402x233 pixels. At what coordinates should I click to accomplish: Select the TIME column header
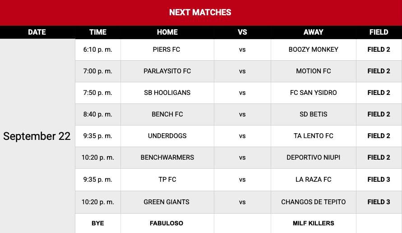[x=97, y=32]
